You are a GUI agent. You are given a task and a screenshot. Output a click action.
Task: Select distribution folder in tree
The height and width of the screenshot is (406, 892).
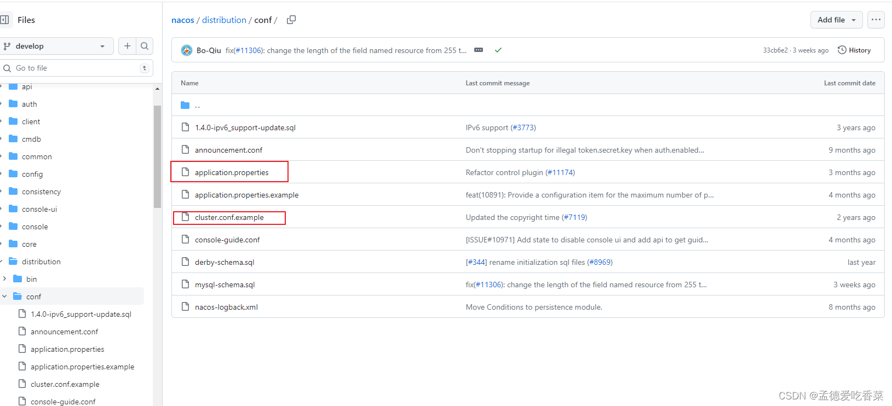[41, 262]
